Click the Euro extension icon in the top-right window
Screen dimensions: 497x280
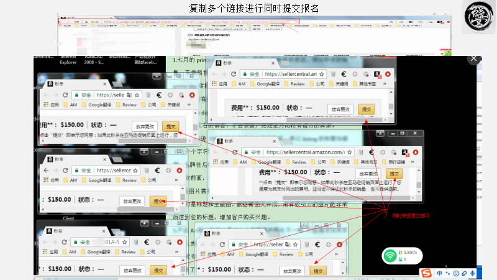point(344,74)
